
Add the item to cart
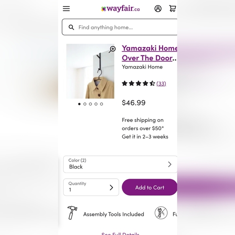point(150,187)
